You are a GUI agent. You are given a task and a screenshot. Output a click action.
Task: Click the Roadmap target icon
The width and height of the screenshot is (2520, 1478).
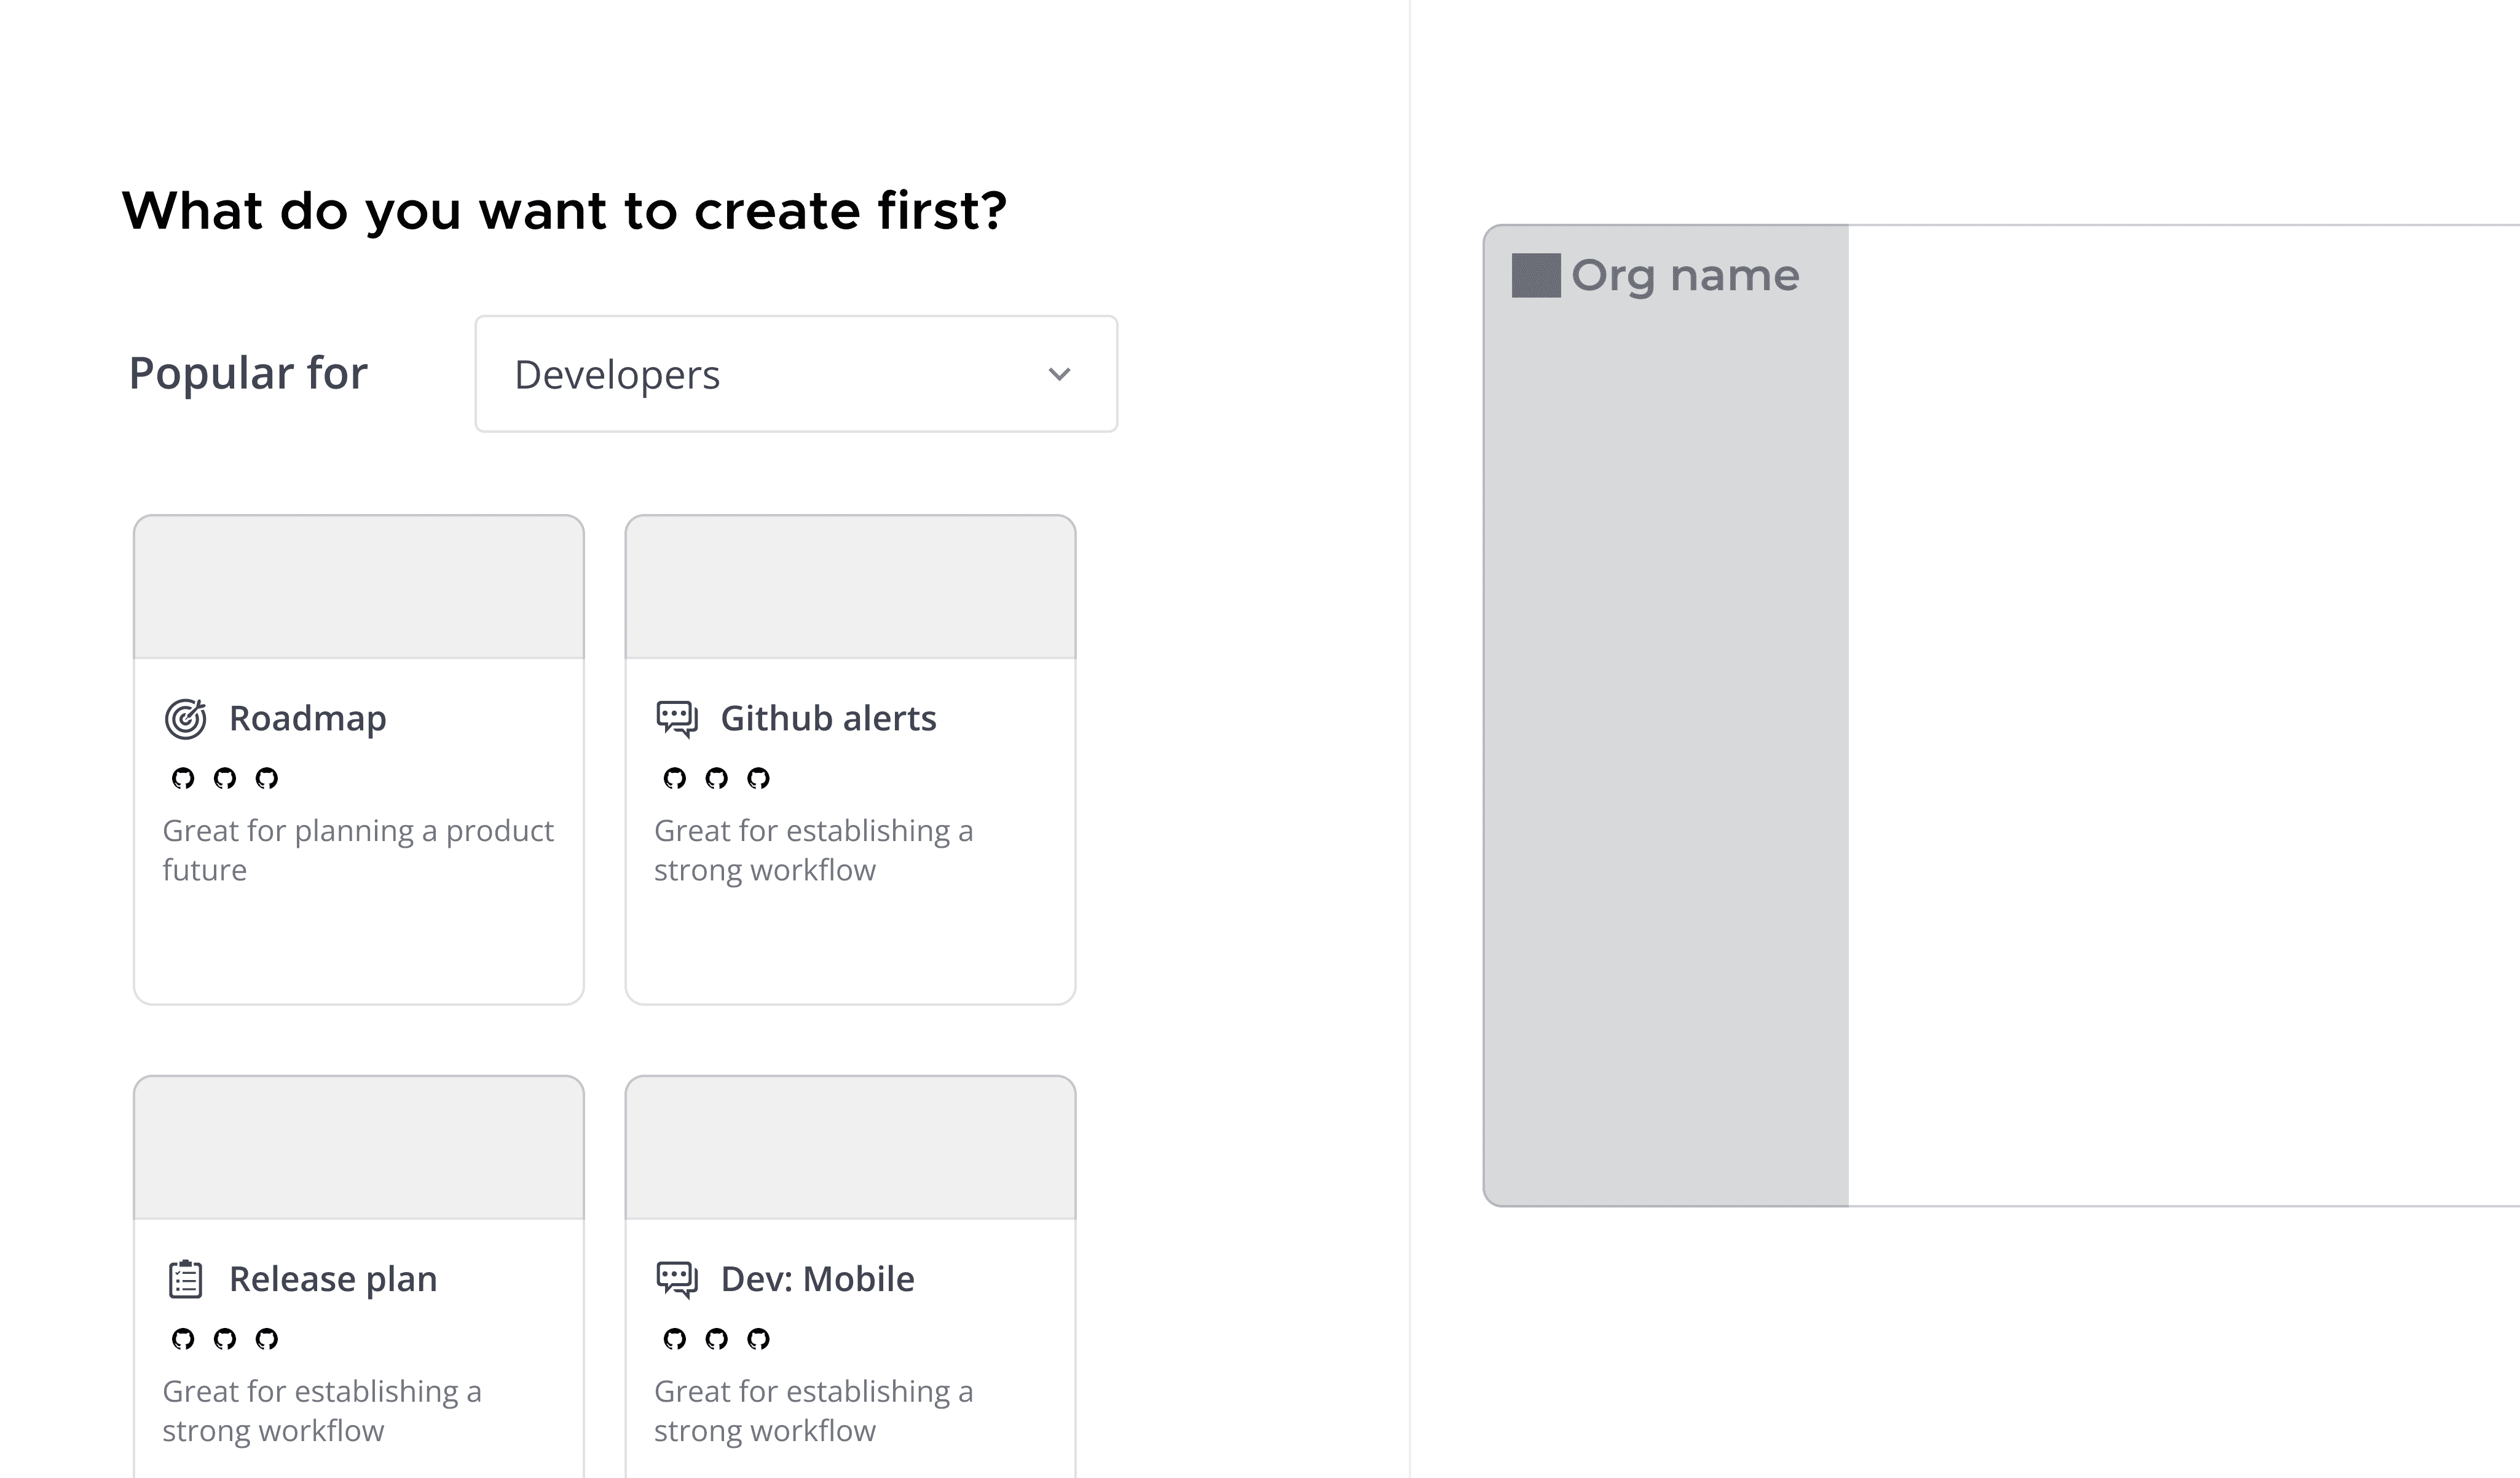[186, 719]
